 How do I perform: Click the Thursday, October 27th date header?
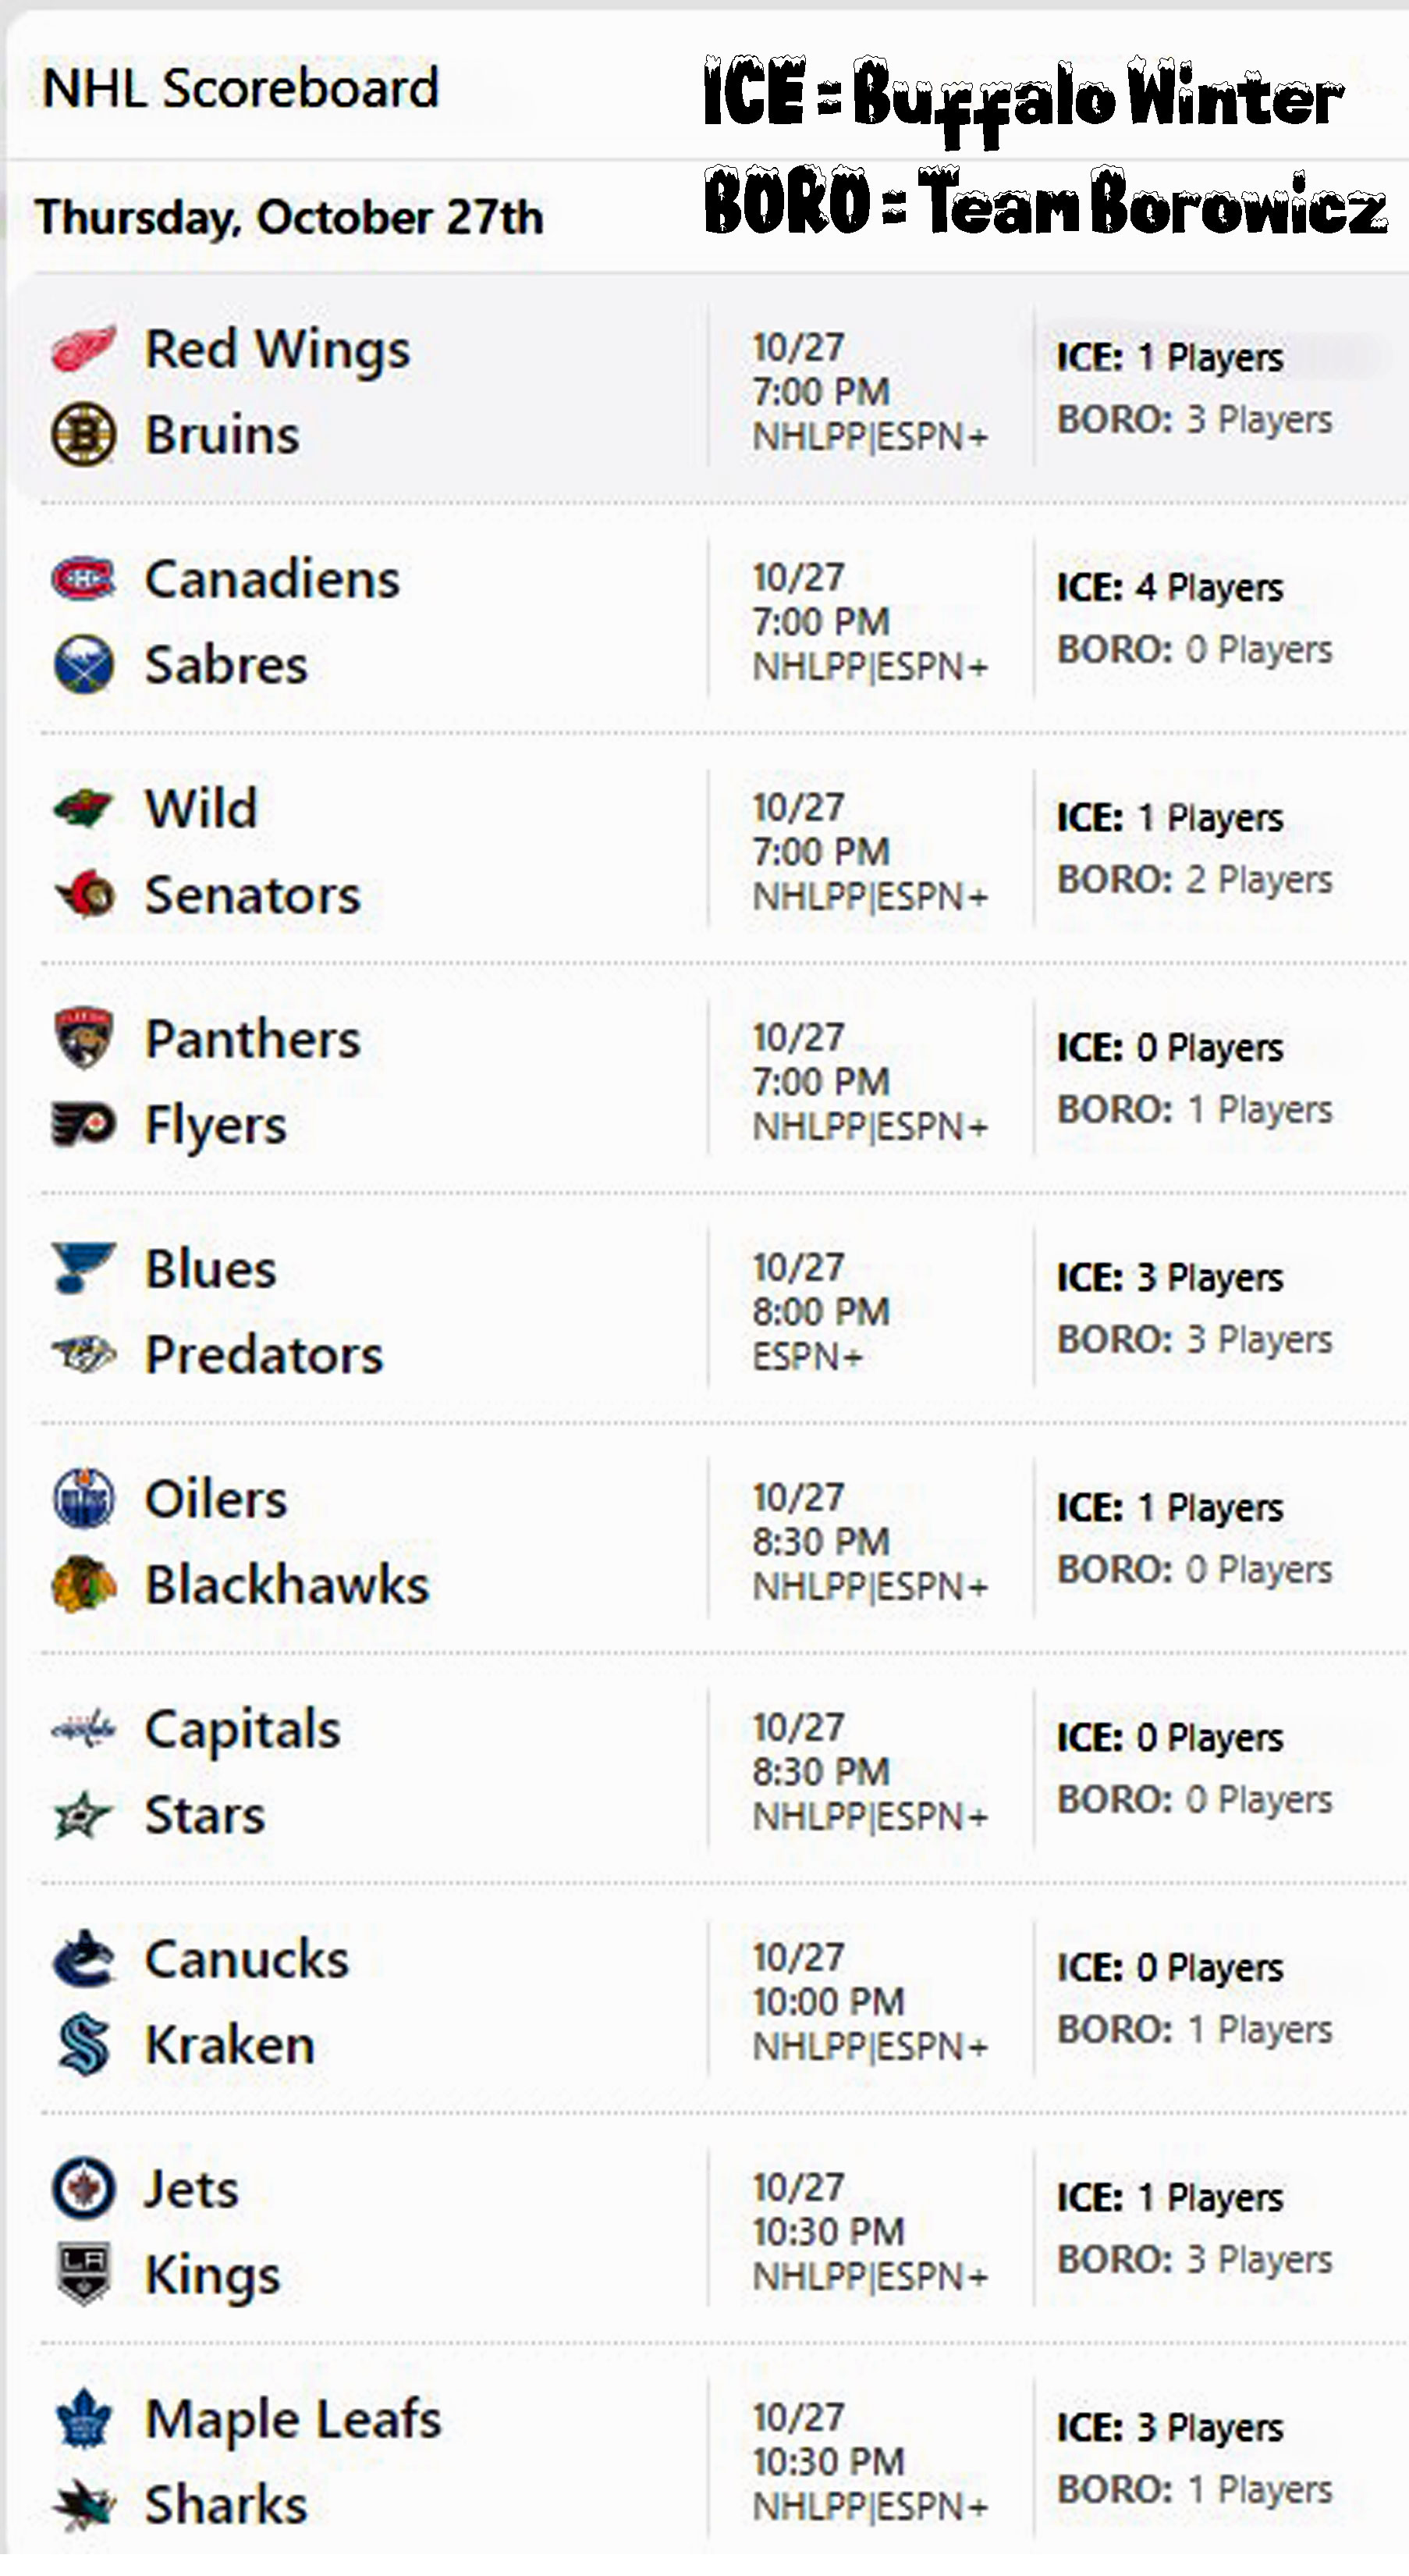[x=289, y=217]
